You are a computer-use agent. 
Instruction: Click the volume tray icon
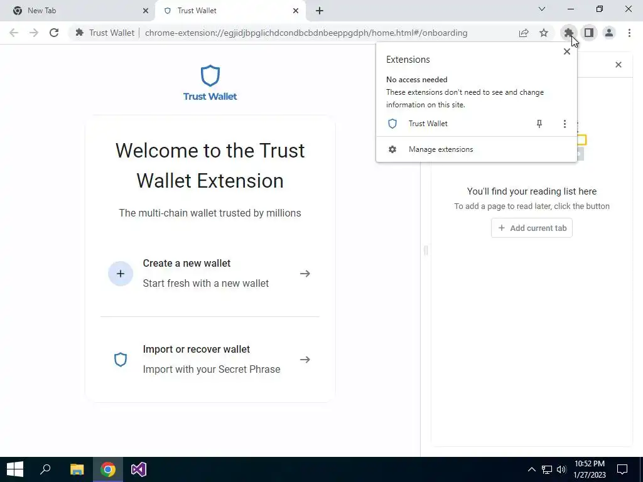click(561, 469)
